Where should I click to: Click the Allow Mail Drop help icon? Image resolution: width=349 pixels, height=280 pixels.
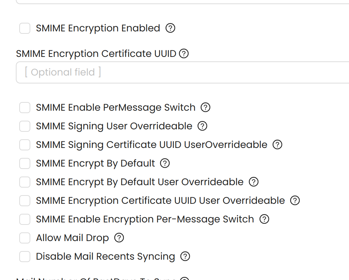(x=119, y=238)
